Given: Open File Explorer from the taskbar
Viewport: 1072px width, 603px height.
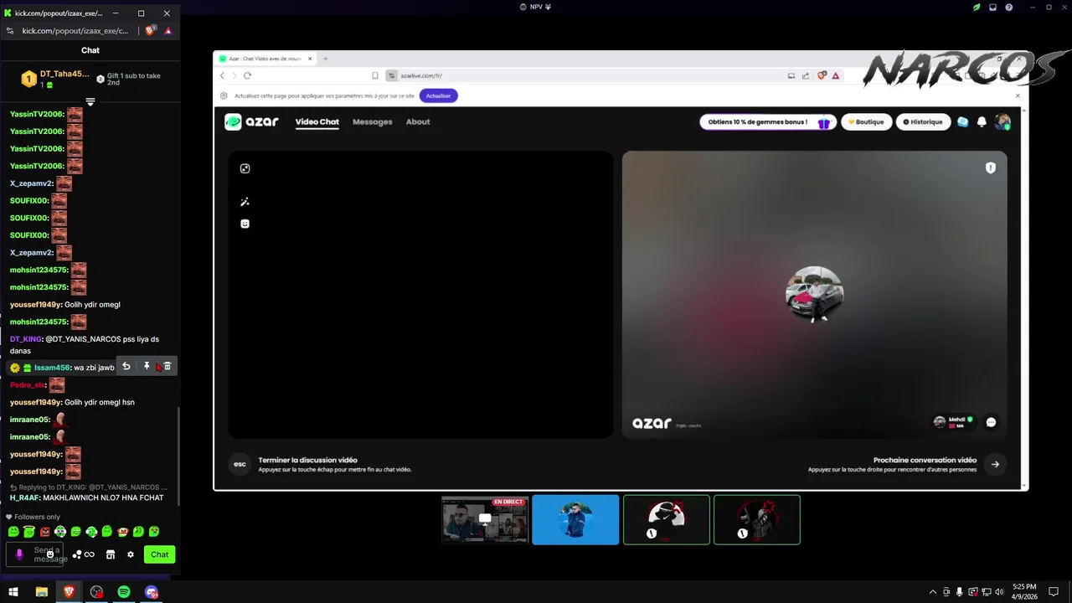Looking at the screenshot, I should pyautogui.click(x=41, y=592).
